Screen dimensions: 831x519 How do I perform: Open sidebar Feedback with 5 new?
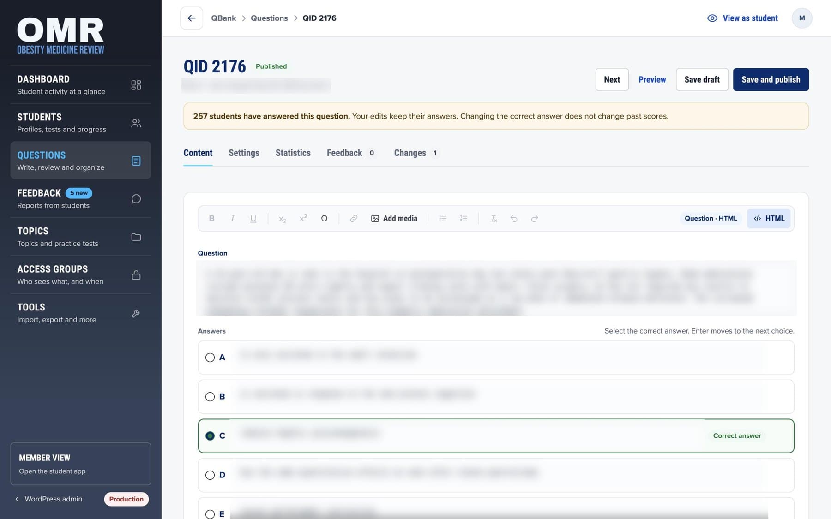[x=80, y=199]
